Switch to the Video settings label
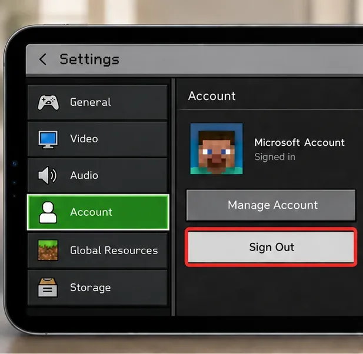This screenshot has height=354, width=363. 84,139
